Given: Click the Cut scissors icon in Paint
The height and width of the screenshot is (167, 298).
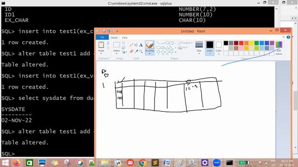Looking at the screenshot, I should (108, 43).
